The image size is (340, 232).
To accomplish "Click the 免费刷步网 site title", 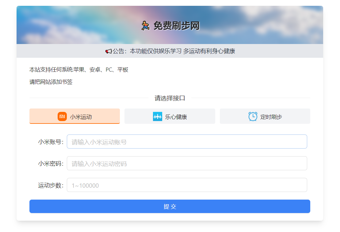I will tap(176, 26).
